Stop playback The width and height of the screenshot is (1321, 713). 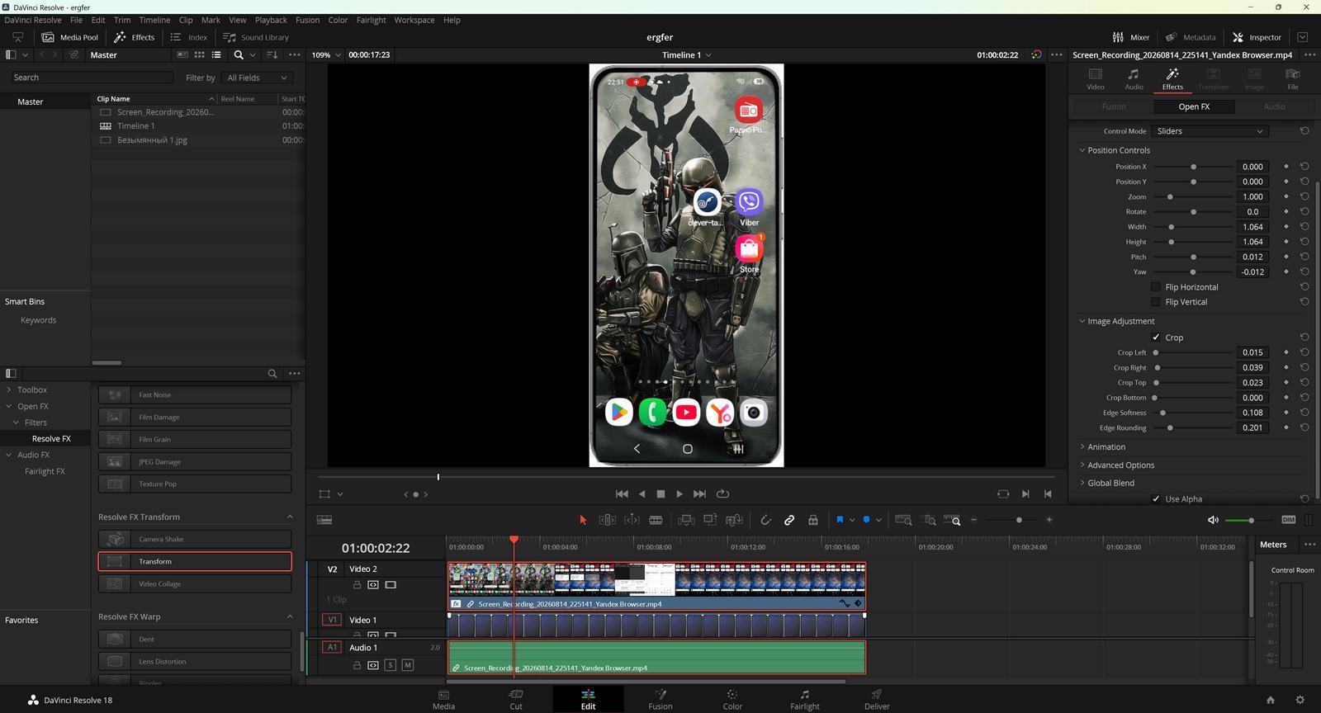tap(660, 493)
